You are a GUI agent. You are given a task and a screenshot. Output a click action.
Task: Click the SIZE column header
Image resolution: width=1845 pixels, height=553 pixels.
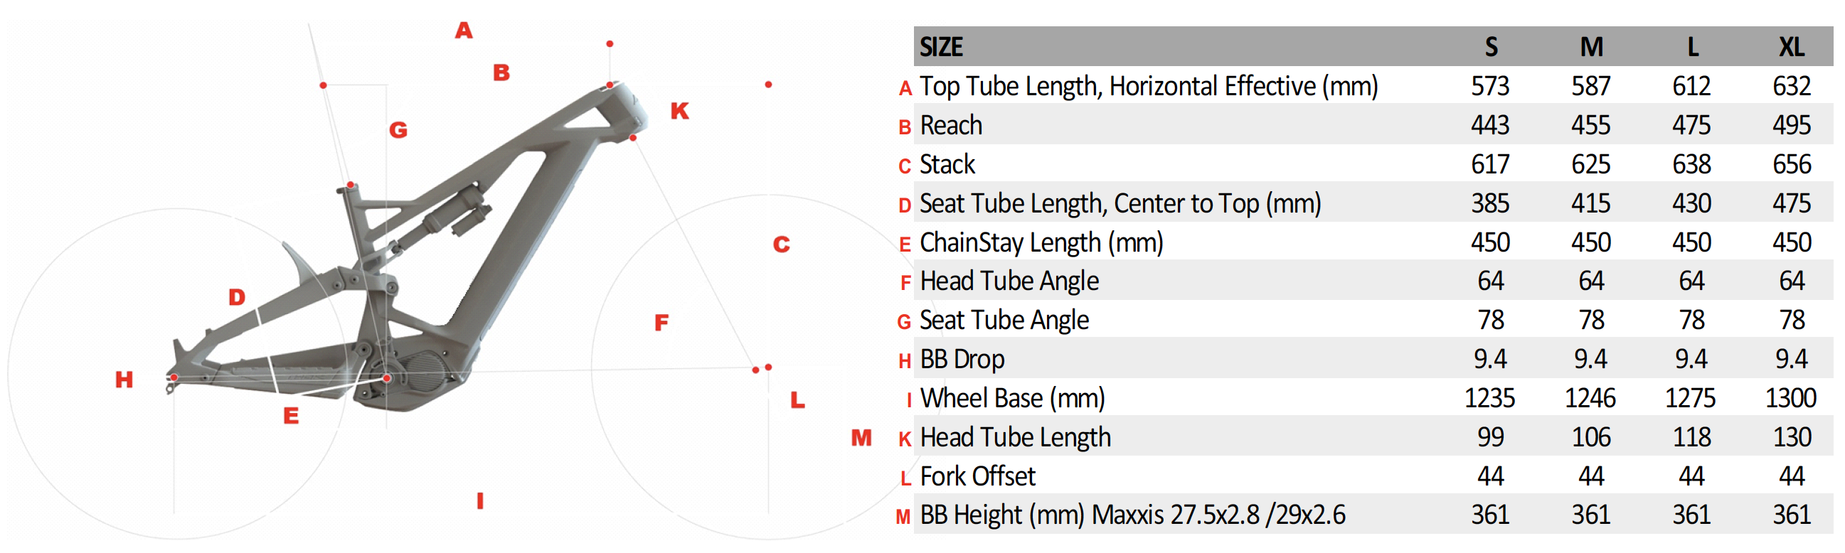pos(941,47)
